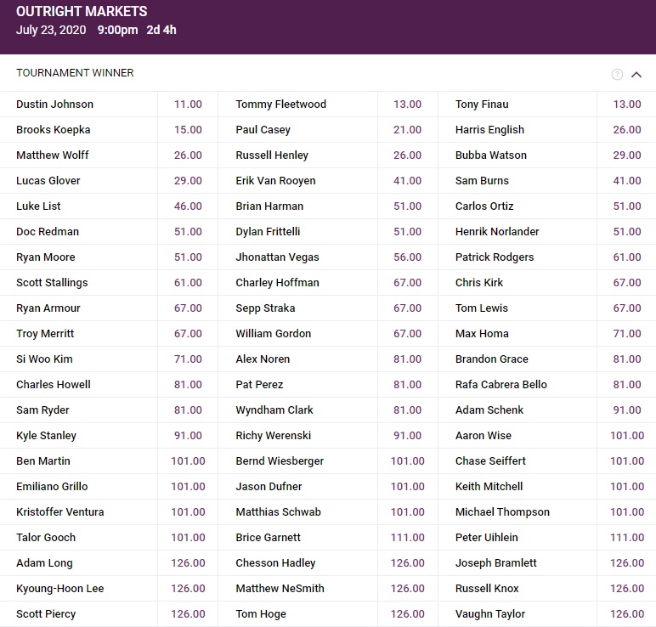
Task: Click Matthew Wolff player name
Action: point(53,155)
